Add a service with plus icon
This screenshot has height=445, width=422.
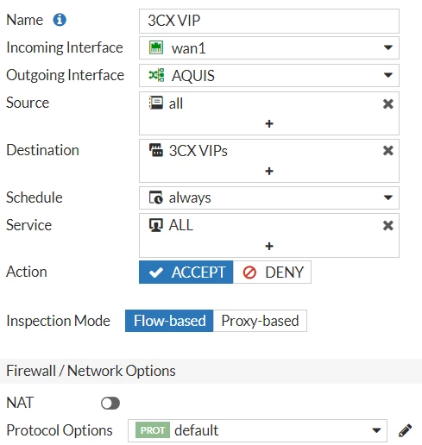(269, 247)
